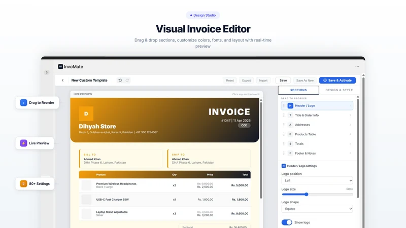Click the Premium Wireless Headphones product name
Viewport: 406px width, 228px height.
116,184
